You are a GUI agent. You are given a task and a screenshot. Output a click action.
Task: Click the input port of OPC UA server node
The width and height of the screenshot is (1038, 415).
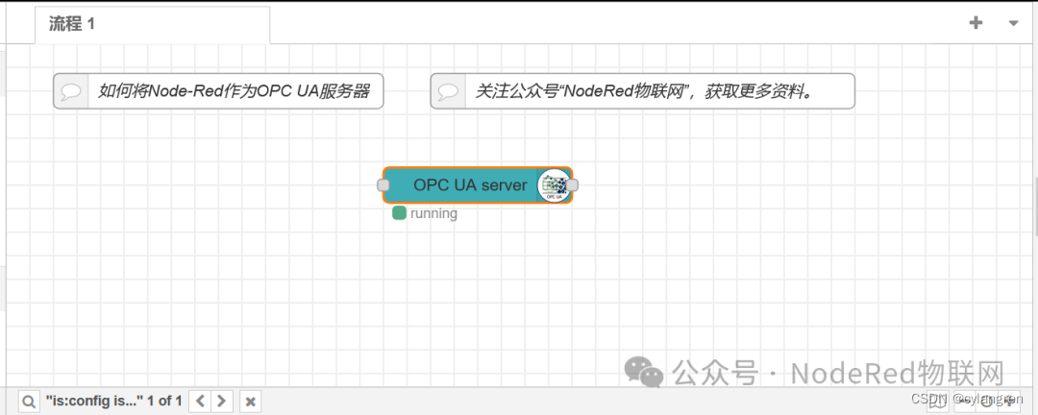click(x=383, y=185)
